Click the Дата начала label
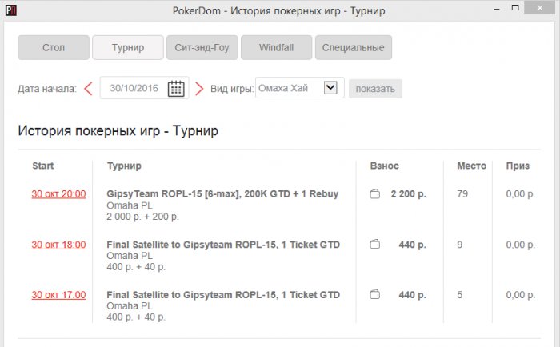560x347 pixels. tap(47, 89)
